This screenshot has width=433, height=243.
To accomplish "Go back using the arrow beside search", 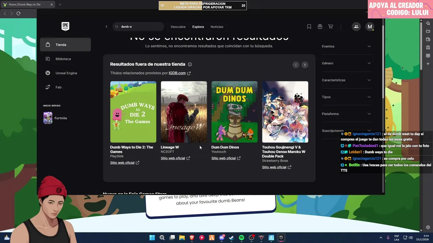I will (106, 27).
